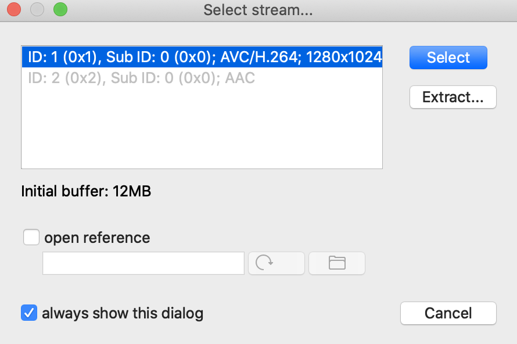Screen dimensions: 517x344
Task: Click the reload reference icon button
Action: [x=276, y=263]
